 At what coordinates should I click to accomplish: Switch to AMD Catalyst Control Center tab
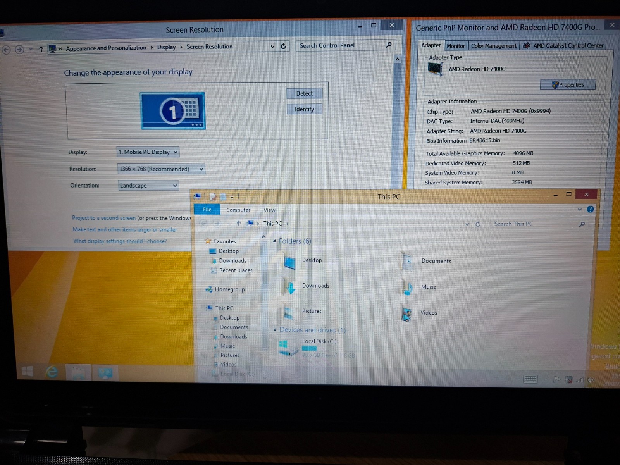[x=563, y=45]
